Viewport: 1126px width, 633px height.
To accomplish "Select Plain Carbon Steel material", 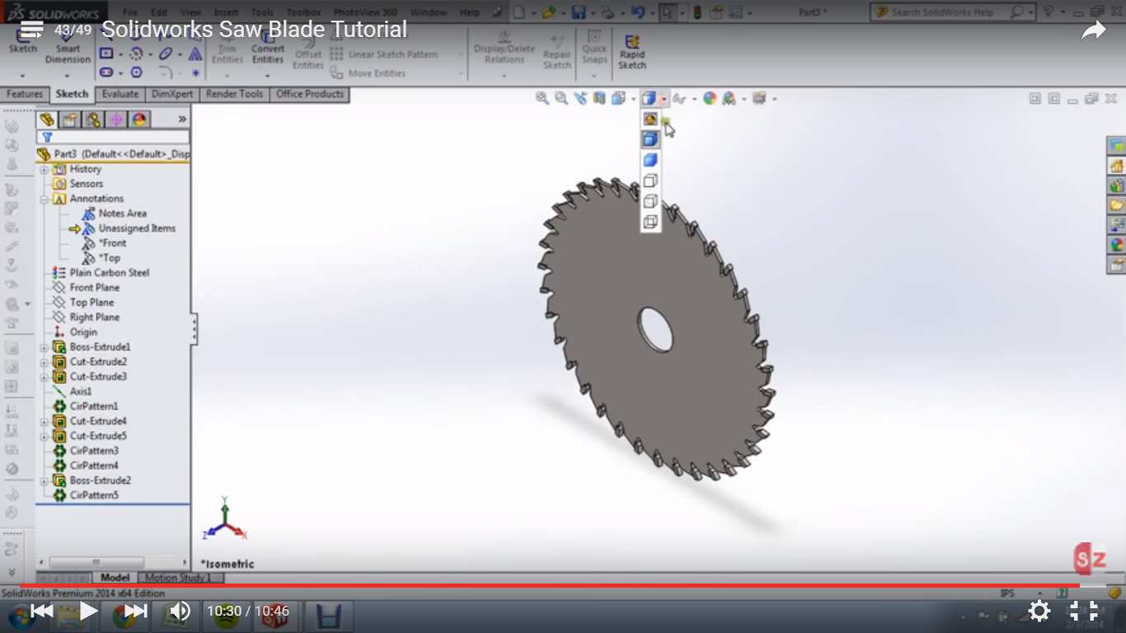I will 101,273.
